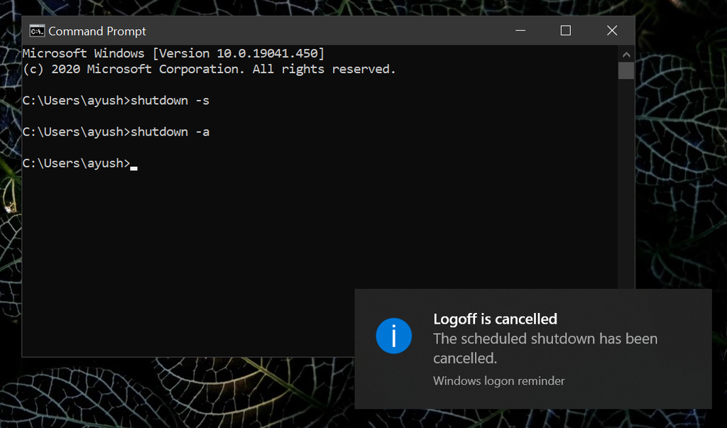Image resolution: width=727 pixels, height=428 pixels.
Task: Click 'Windows logon reminder' notification source text
Action: point(499,380)
